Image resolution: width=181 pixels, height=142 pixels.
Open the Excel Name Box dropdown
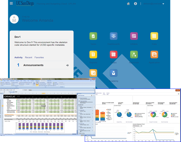[x=9, y=92]
